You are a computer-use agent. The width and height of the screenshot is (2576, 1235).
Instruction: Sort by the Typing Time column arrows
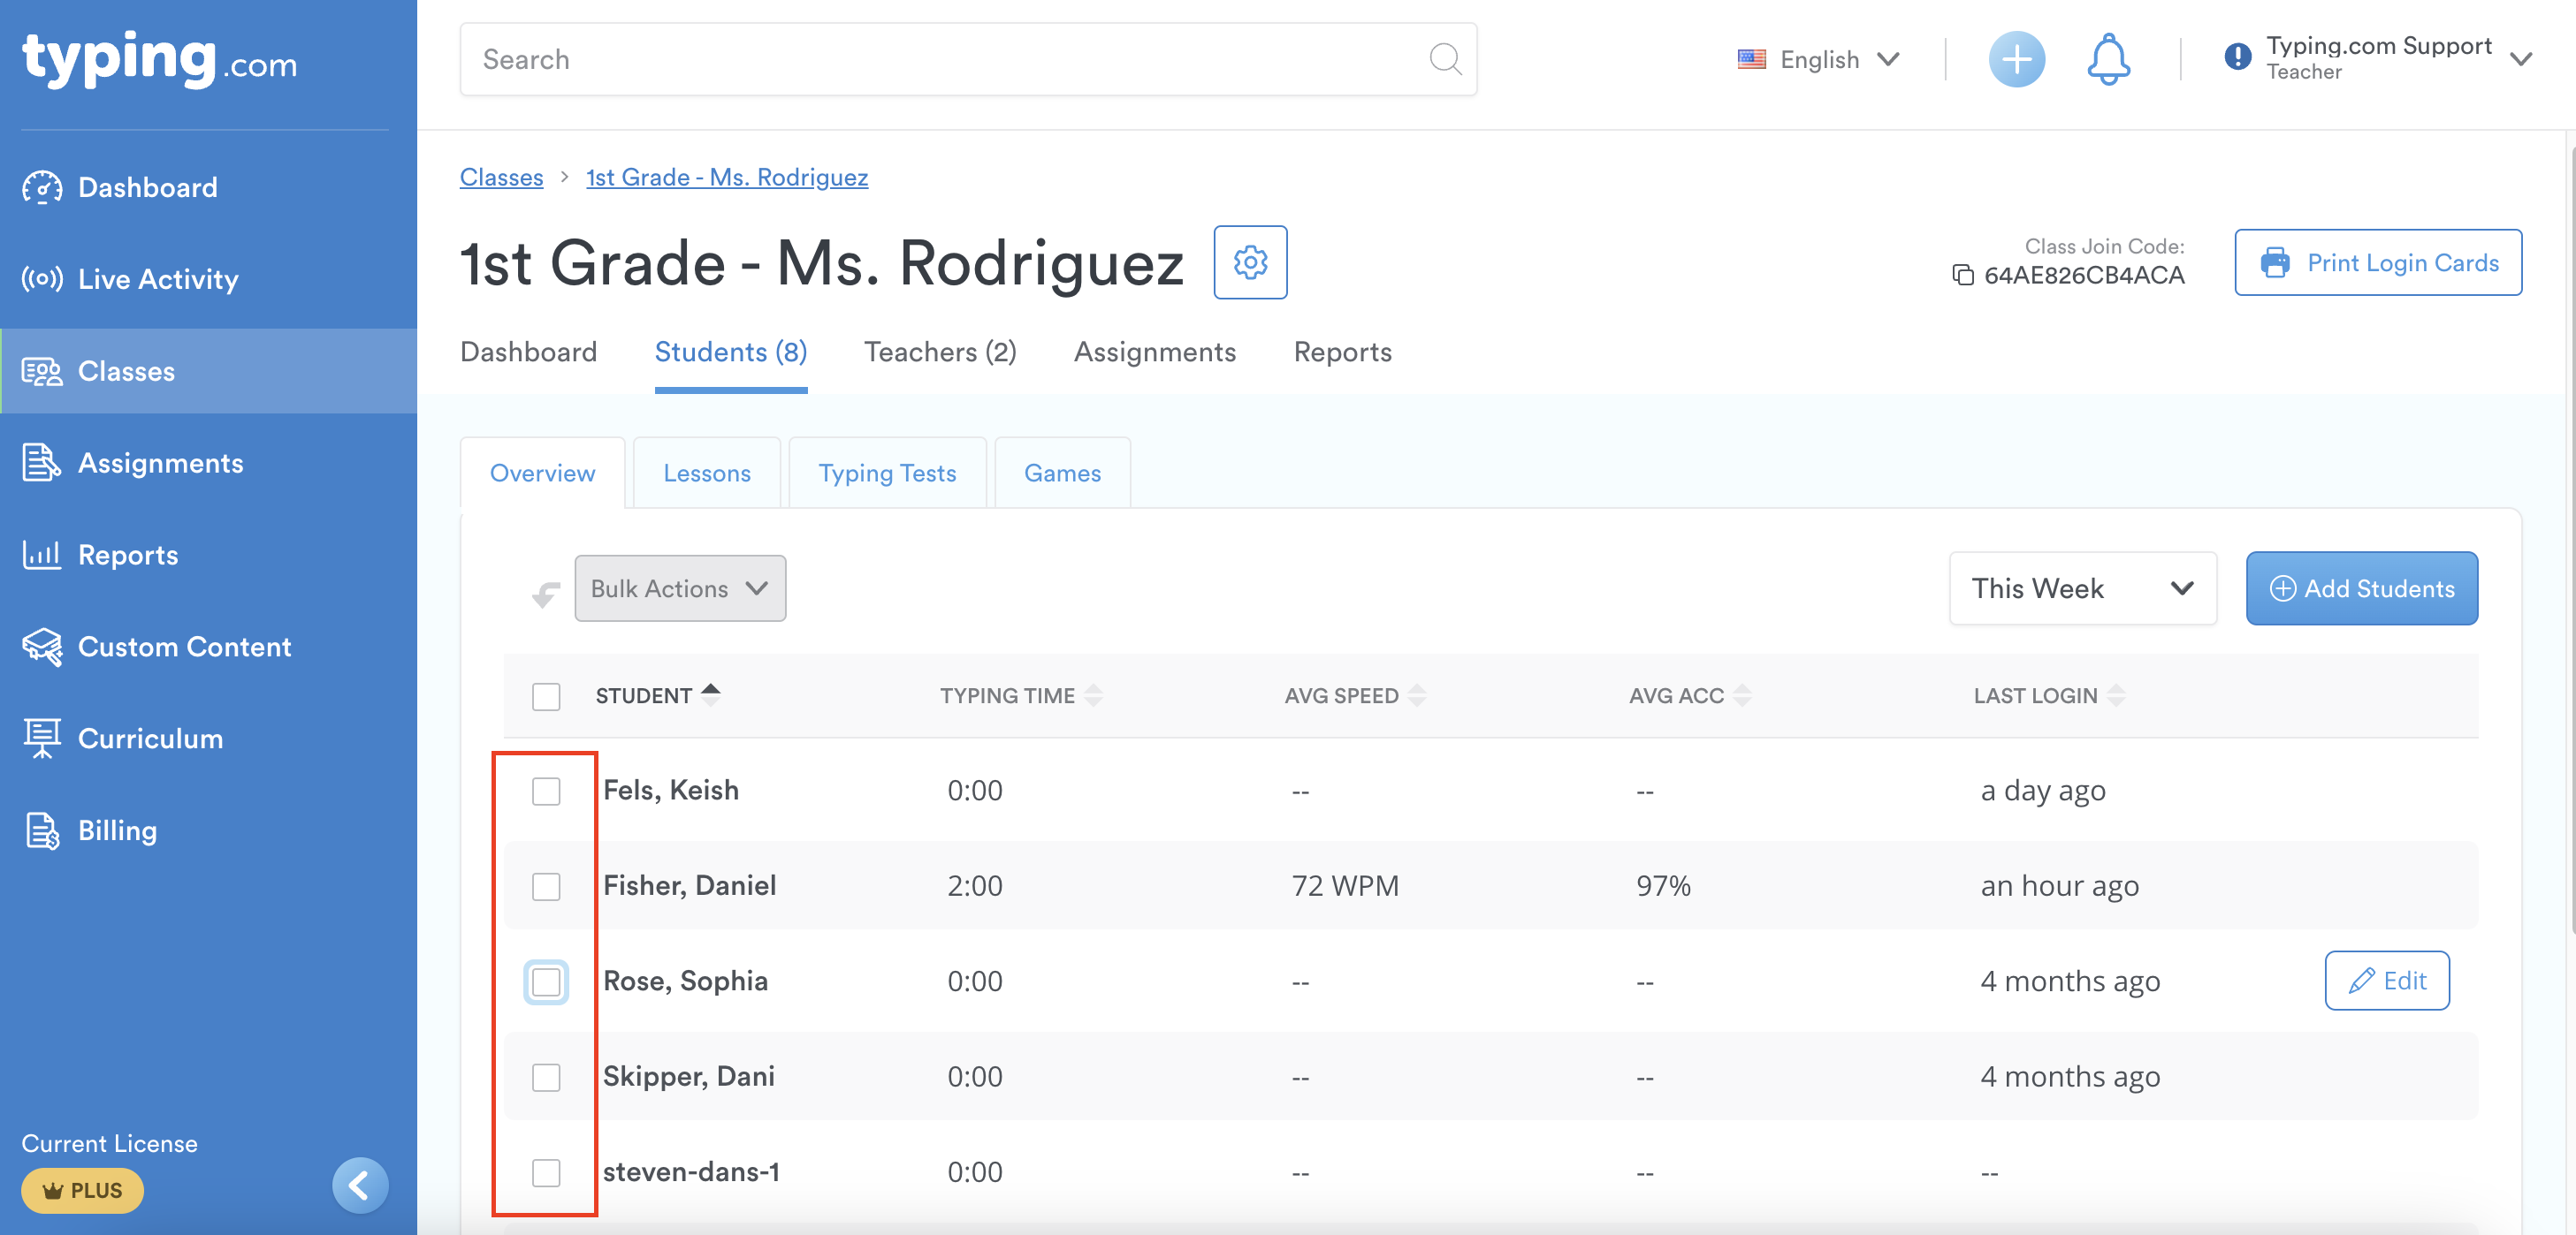coord(1093,695)
